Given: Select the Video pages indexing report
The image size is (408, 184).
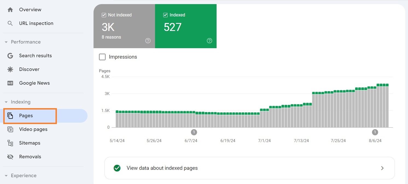Looking at the screenshot, I should [x=33, y=129].
